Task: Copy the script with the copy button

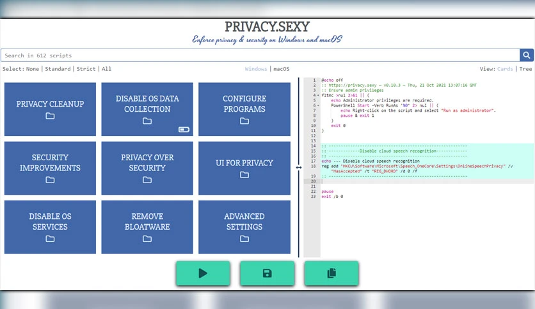Action: [x=331, y=273]
